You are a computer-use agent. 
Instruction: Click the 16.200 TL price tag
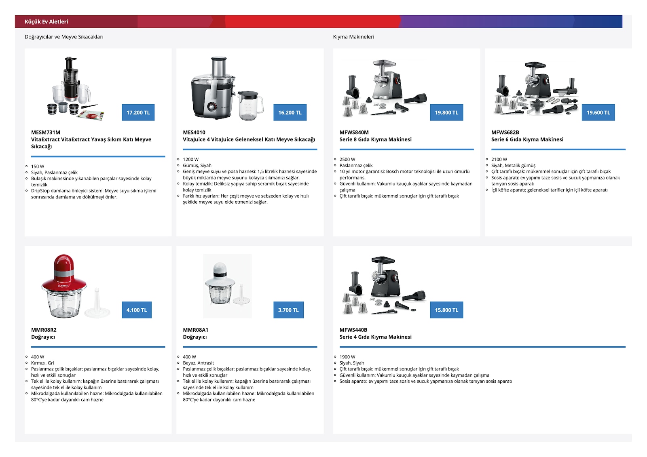point(290,112)
